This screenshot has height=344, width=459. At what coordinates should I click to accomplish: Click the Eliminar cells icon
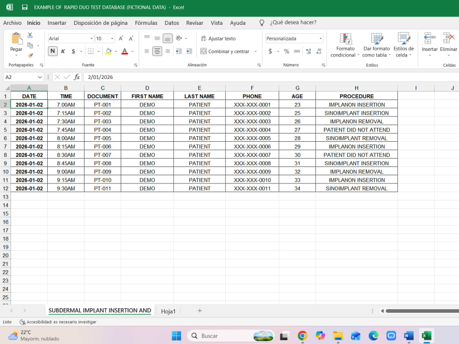pyautogui.click(x=448, y=39)
